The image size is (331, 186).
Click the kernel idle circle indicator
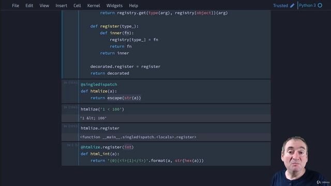pos(320,6)
